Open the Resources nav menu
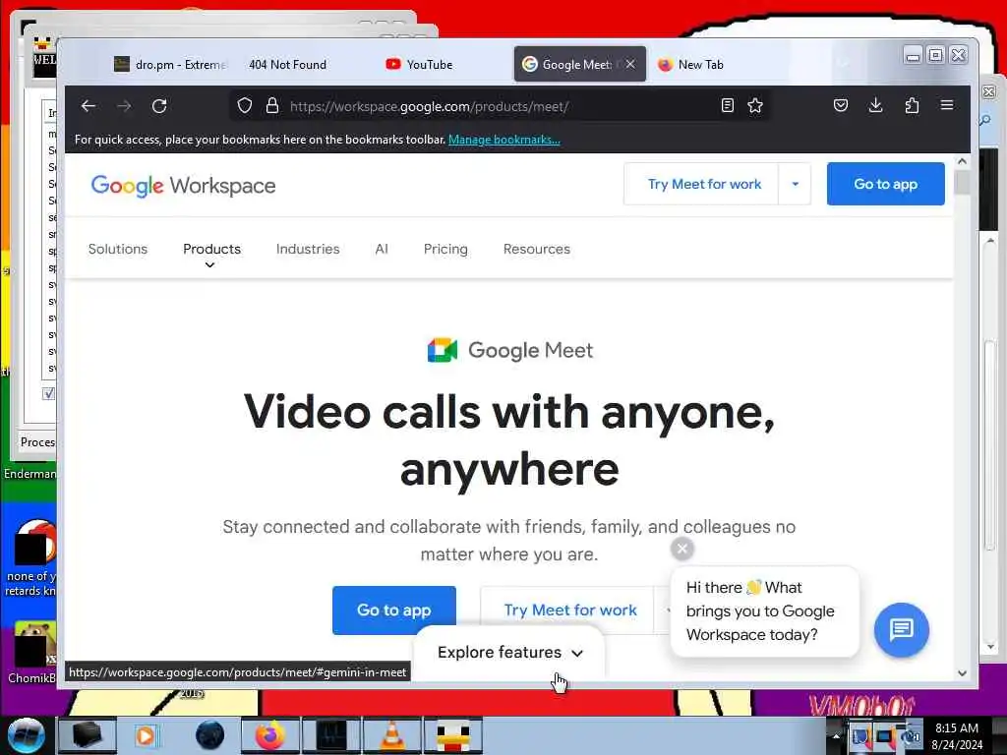The width and height of the screenshot is (1007, 755). [x=536, y=249]
